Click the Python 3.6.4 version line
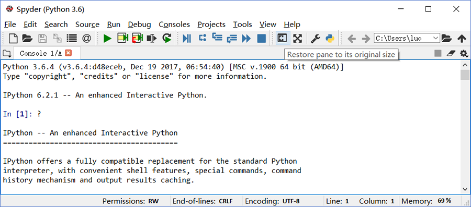The image size is (471, 207). point(173,67)
